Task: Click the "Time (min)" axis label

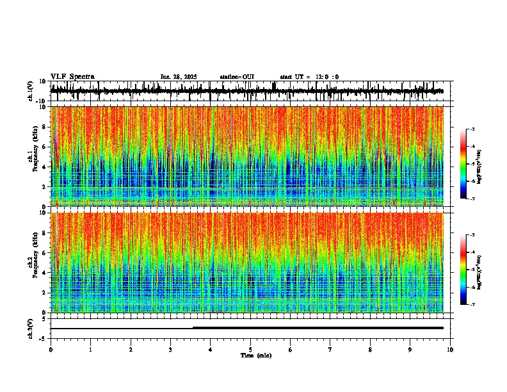Action: tap(256, 355)
